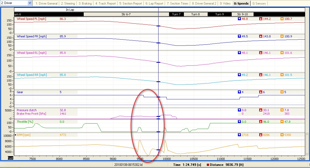310x168 pixels.
Task: Click 'Pressure clutch' channel label
Action: click(x=27, y=110)
